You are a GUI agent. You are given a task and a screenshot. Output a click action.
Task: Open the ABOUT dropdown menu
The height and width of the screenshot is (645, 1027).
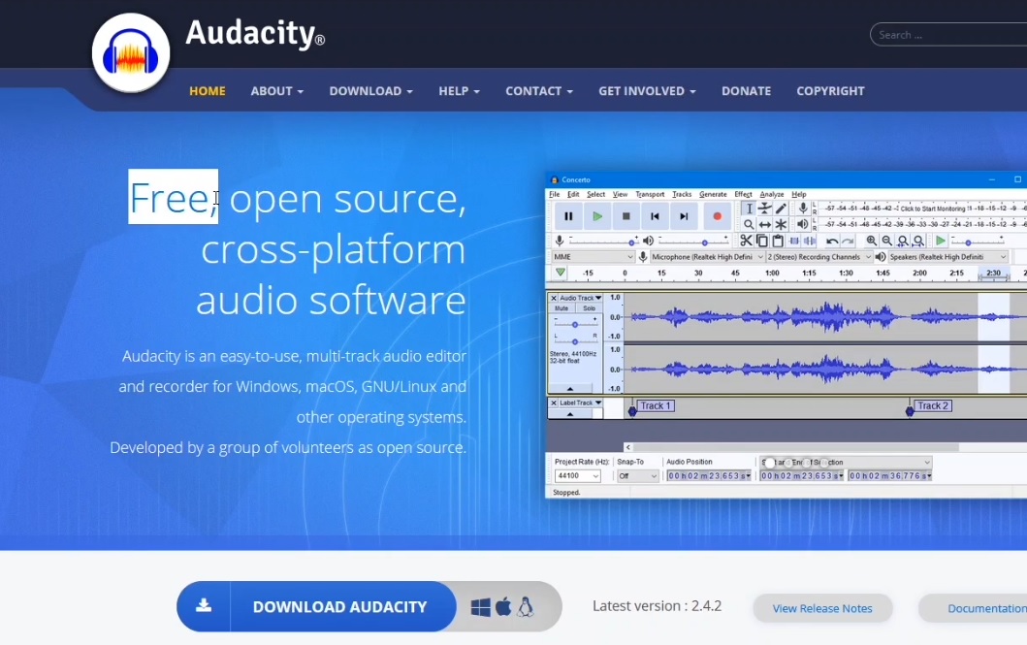pyautogui.click(x=277, y=91)
